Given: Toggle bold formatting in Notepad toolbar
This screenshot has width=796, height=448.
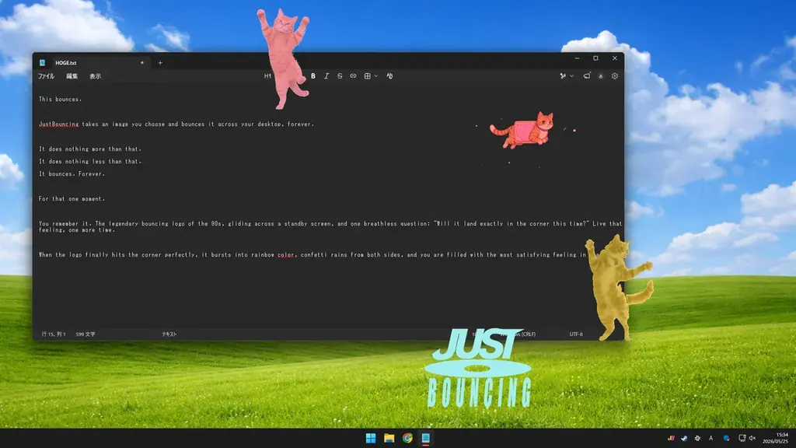Looking at the screenshot, I should [313, 76].
